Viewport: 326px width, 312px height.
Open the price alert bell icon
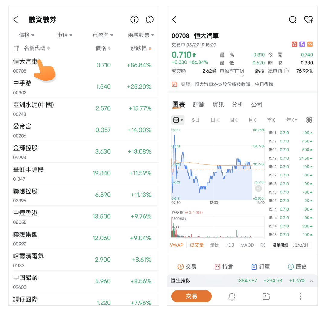(x=232, y=296)
